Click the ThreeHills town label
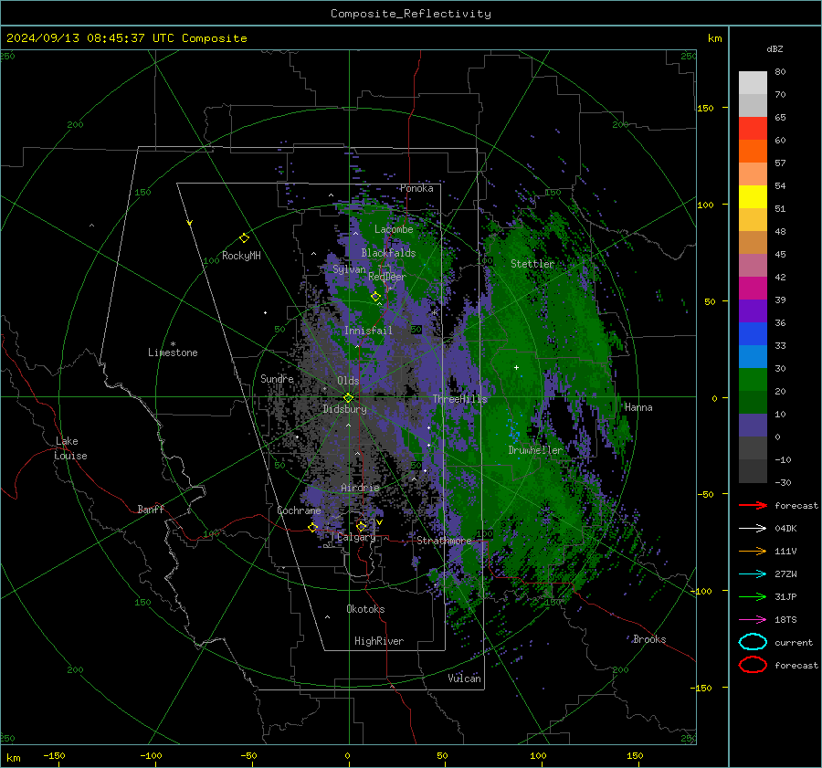The image size is (822, 768). pos(459,399)
